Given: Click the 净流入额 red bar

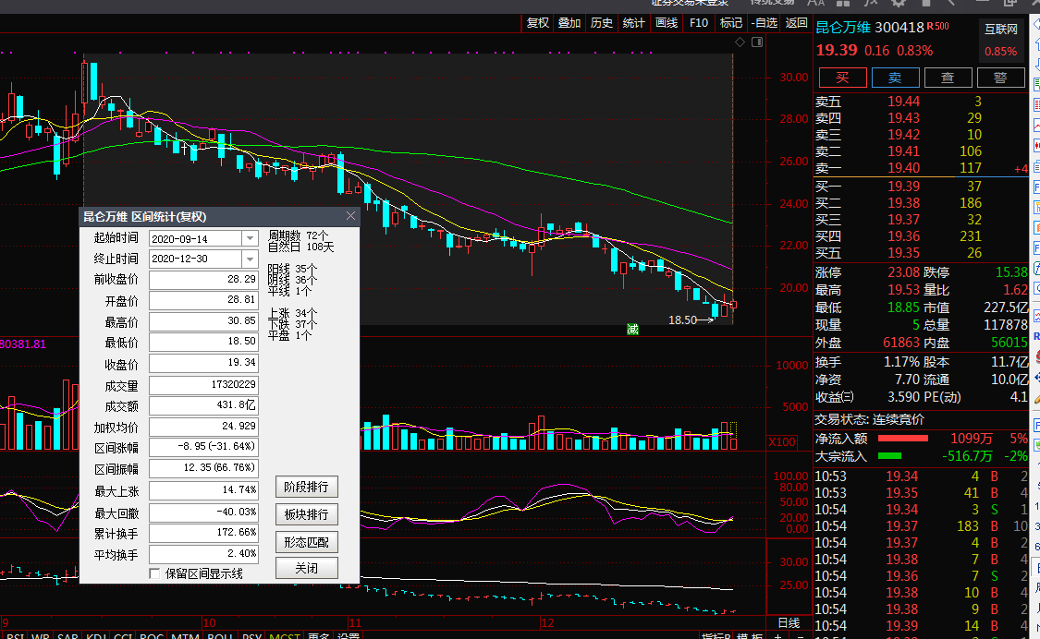Looking at the screenshot, I should [902, 439].
